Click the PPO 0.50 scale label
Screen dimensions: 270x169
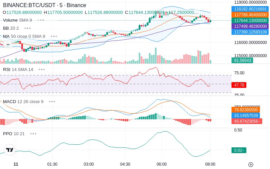pos(238,130)
